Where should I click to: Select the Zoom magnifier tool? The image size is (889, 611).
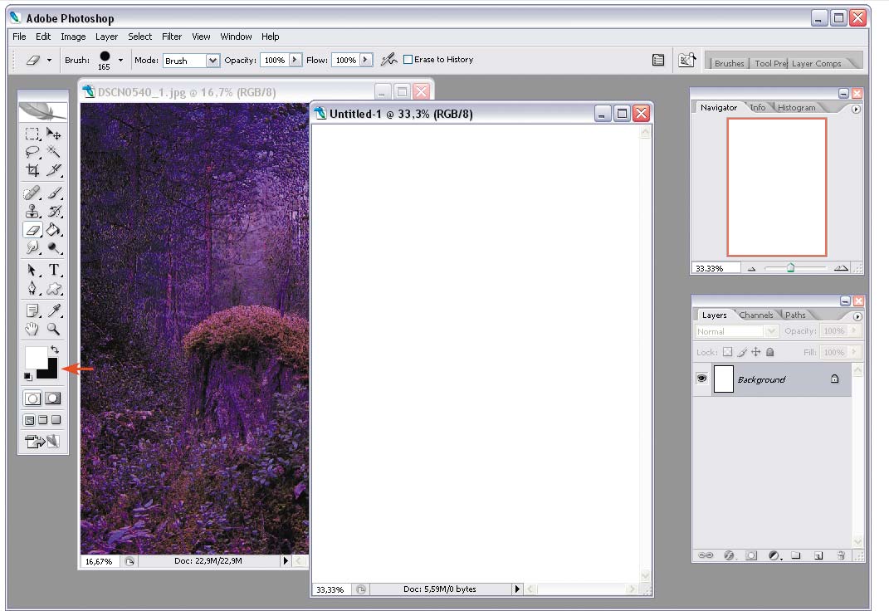tap(54, 329)
